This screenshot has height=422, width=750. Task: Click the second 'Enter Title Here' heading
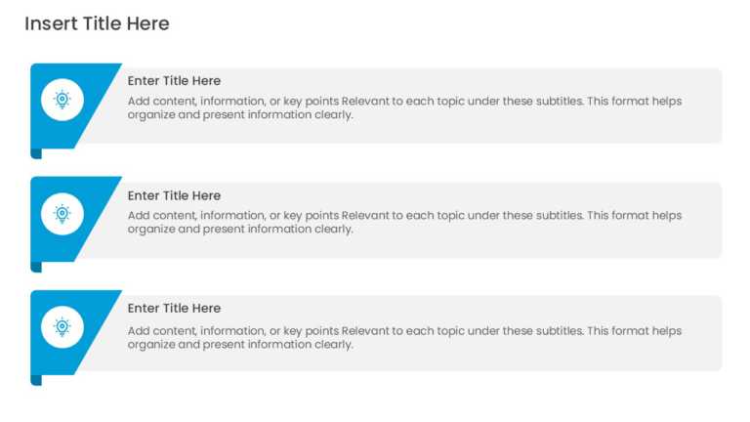(x=174, y=195)
